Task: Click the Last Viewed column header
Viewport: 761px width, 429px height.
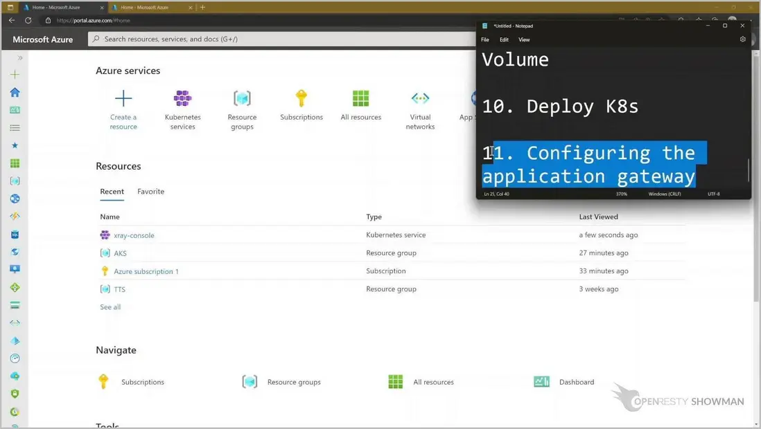Action: pyautogui.click(x=598, y=217)
